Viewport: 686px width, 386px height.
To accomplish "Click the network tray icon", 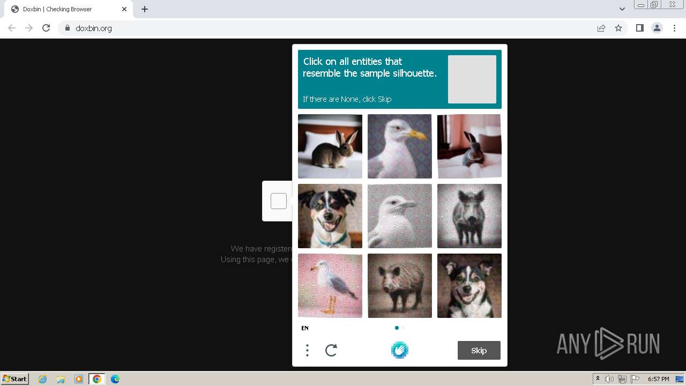I will pos(622,379).
